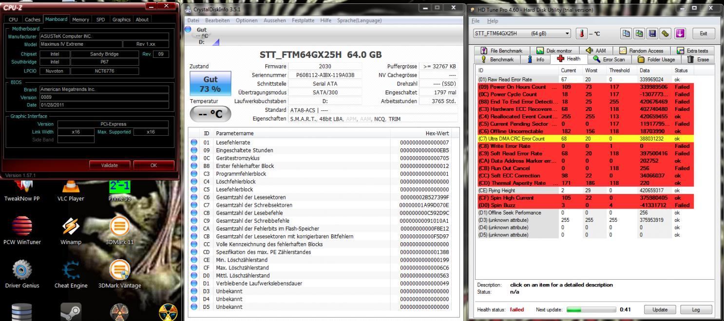The height and width of the screenshot is (321, 724).
Task: Open the 3DMark 11 desktop icon
Action: click(119, 232)
